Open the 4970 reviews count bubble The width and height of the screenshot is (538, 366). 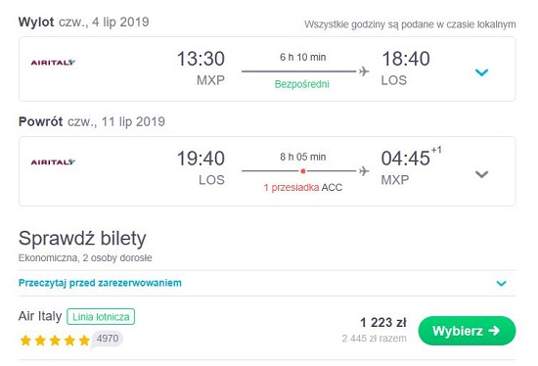(x=107, y=340)
